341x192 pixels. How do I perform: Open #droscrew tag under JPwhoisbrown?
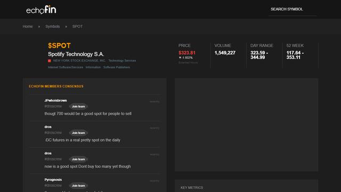pos(53,107)
